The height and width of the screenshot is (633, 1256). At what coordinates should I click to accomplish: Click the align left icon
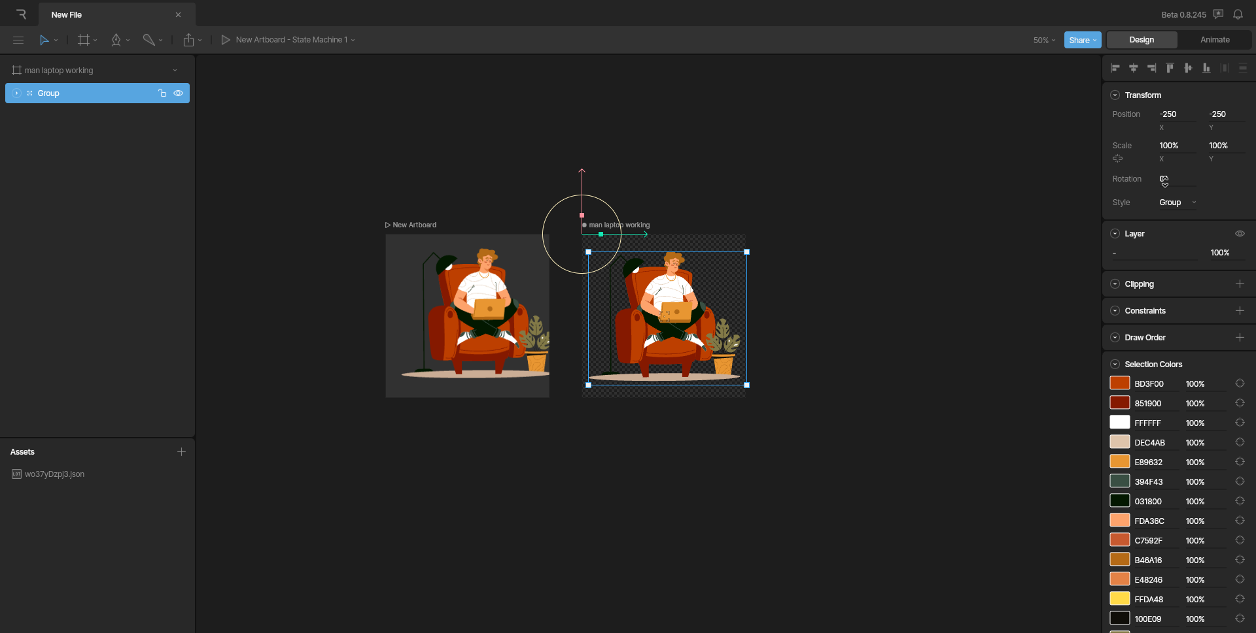(x=1115, y=68)
